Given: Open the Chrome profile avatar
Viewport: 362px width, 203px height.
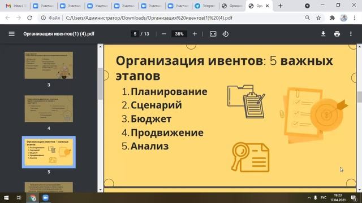Looking at the screenshot, I should pos(343,17).
